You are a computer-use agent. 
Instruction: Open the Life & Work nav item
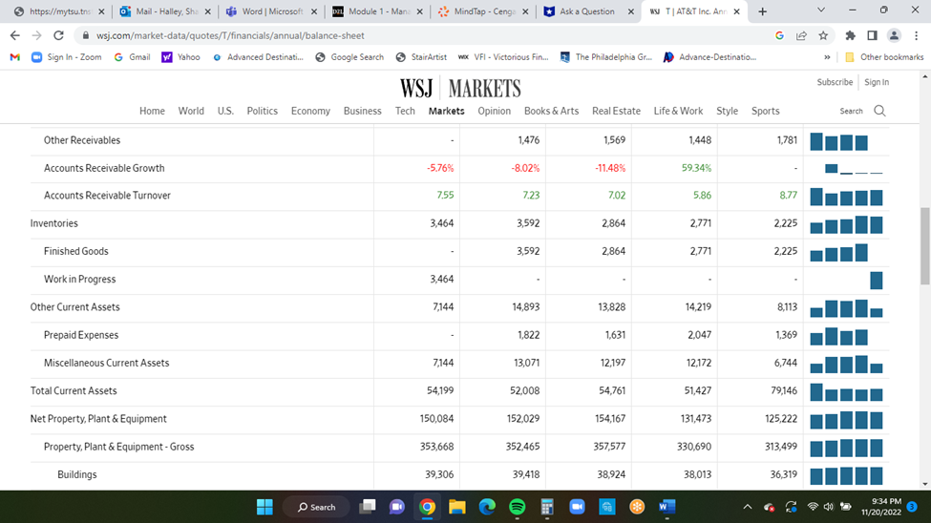pyautogui.click(x=678, y=111)
